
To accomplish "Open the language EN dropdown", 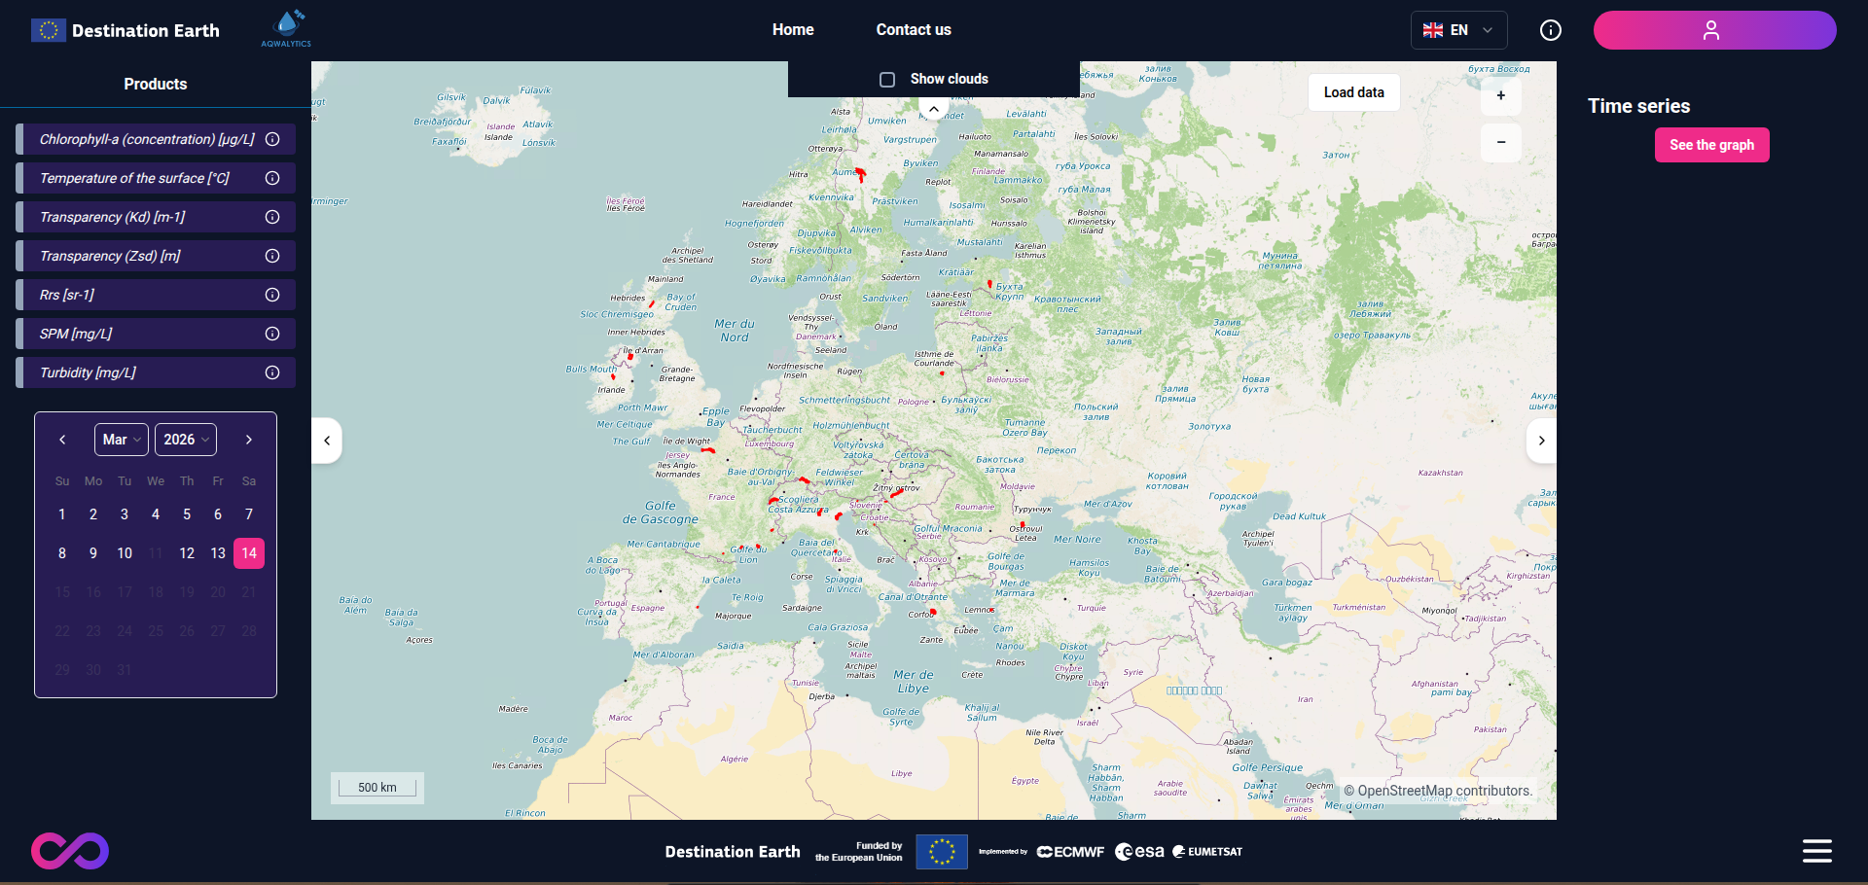I will pos(1457,30).
